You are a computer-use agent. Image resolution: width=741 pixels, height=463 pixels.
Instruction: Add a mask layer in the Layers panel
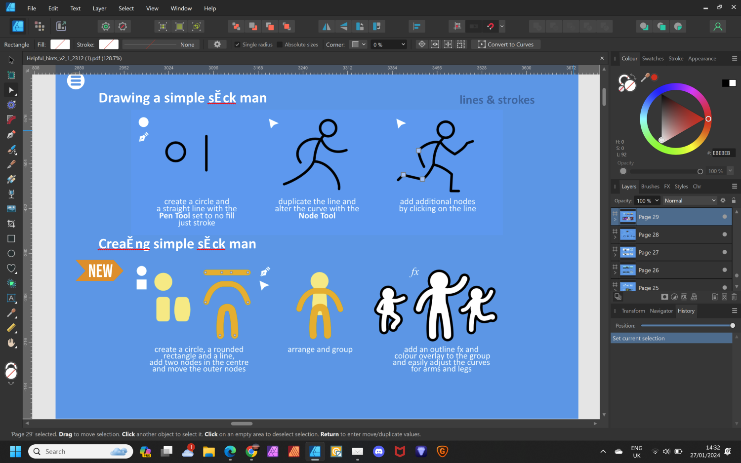point(664,297)
